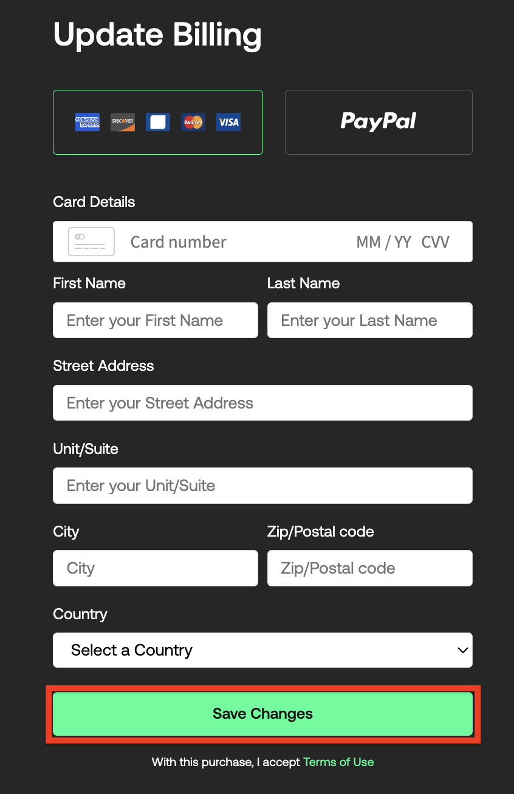The image size is (514, 794).
Task: Open the Terms of Use link
Action: (x=338, y=762)
